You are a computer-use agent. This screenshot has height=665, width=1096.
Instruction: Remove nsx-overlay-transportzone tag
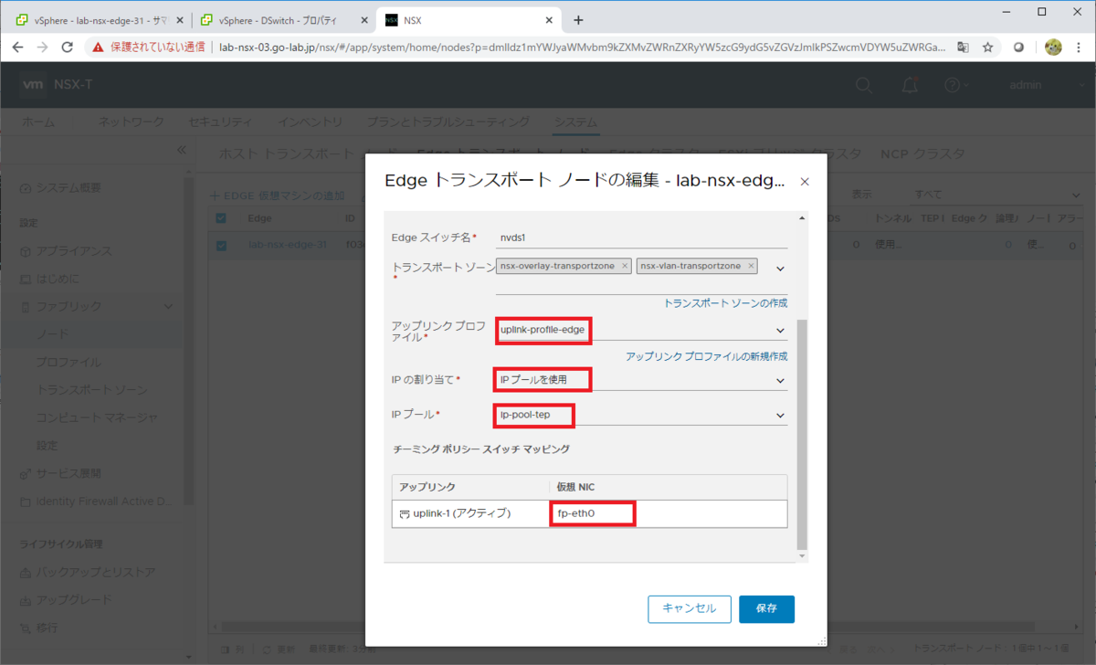click(625, 266)
